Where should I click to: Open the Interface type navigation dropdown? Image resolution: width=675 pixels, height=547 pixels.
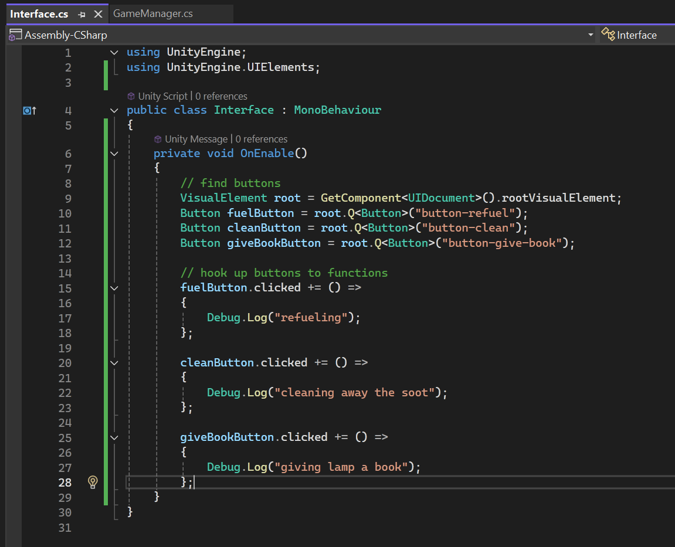[637, 35]
